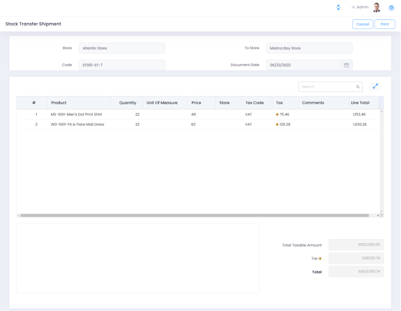
Task: Sort by the Product column header
Action: tap(59, 103)
